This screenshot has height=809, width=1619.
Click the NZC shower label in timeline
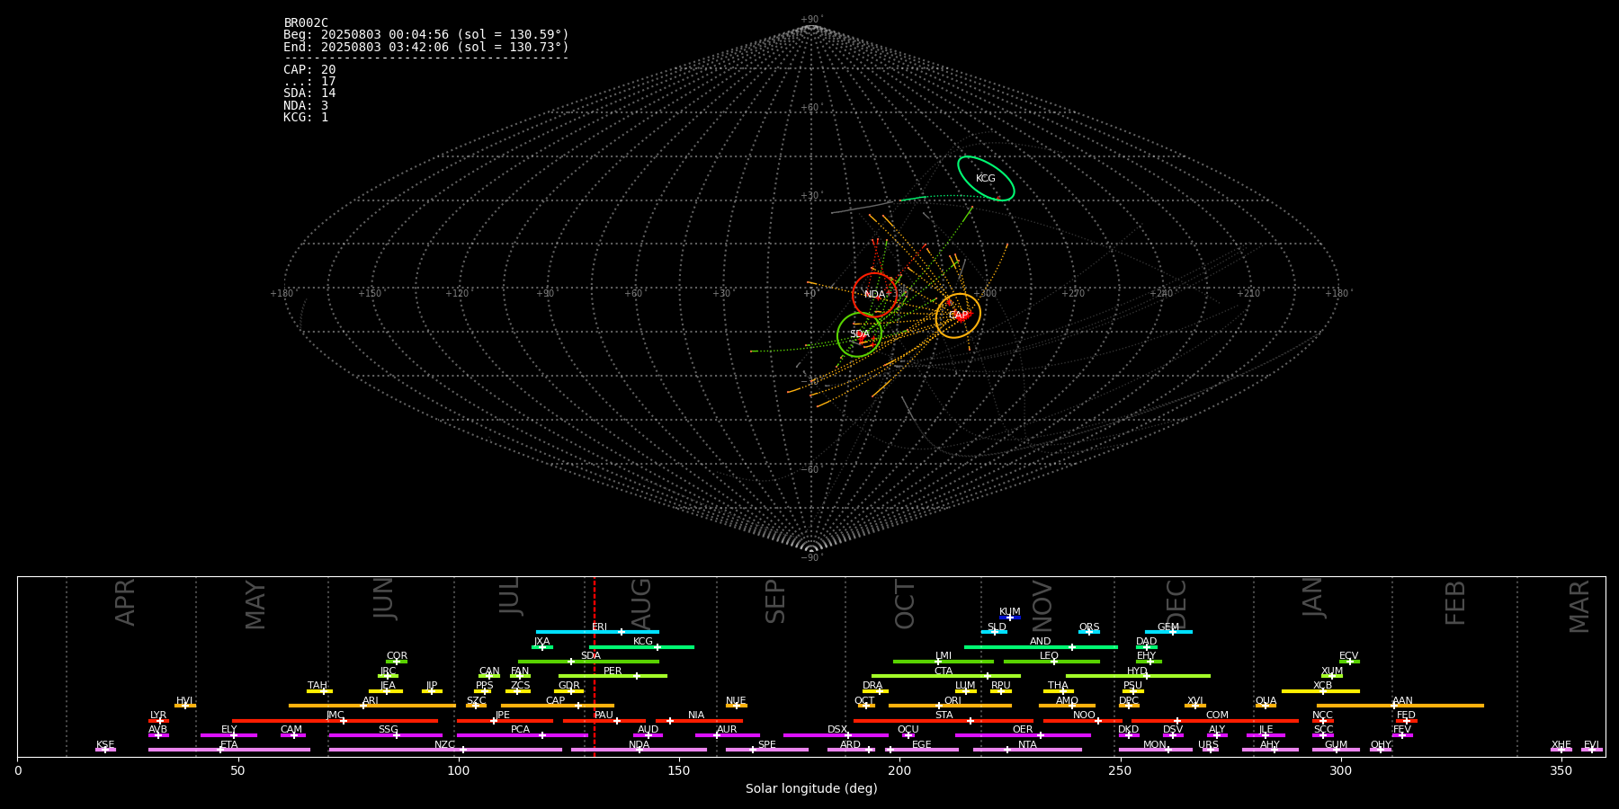[445, 745]
